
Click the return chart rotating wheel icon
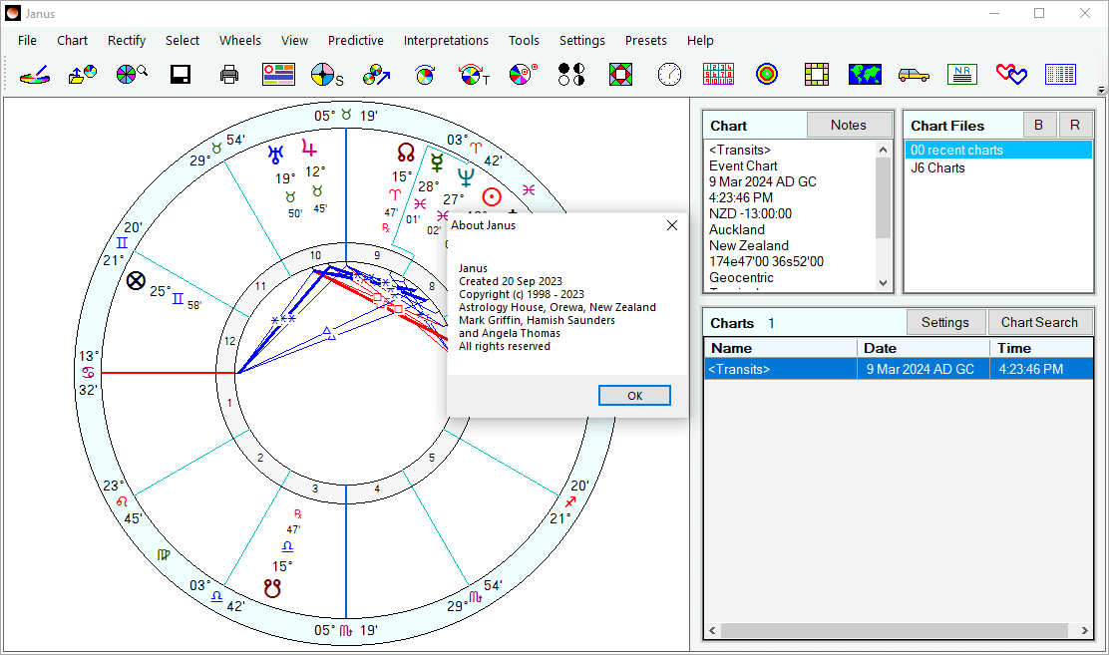pyautogui.click(x=425, y=74)
